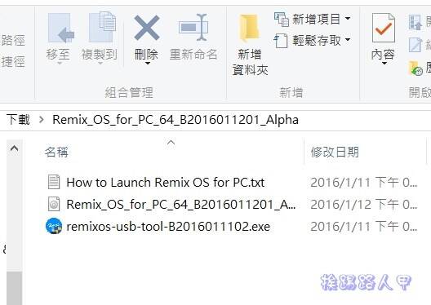The image size is (431, 305).
Task: Select remixos-usb-tool-B2016011102.exe file name
Action: [x=168, y=227]
